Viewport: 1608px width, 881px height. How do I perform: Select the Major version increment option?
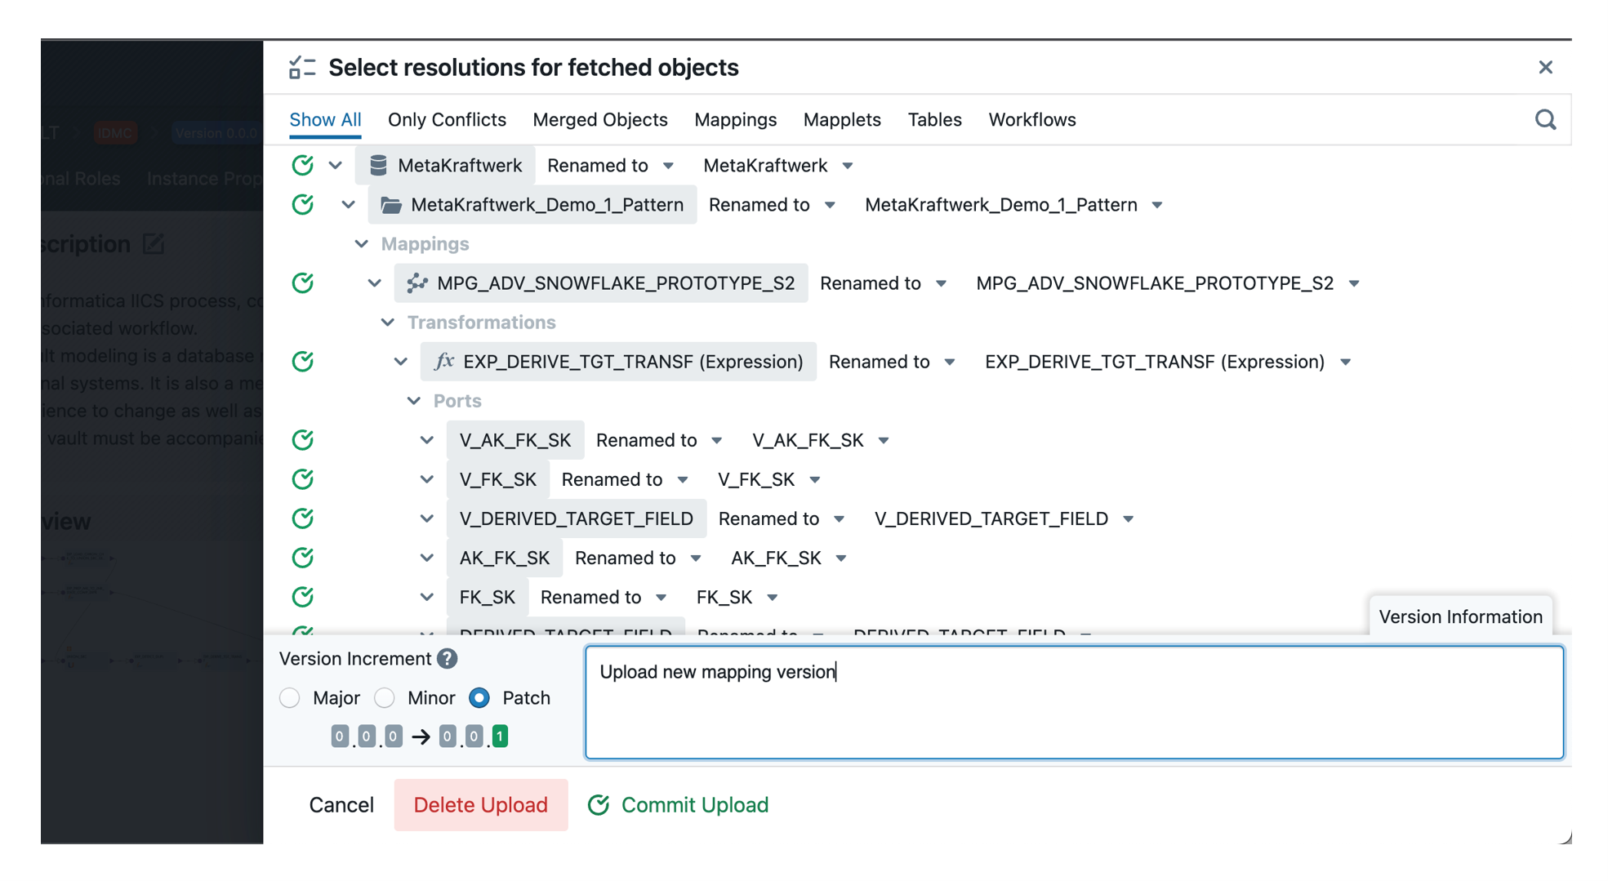[x=290, y=698]
